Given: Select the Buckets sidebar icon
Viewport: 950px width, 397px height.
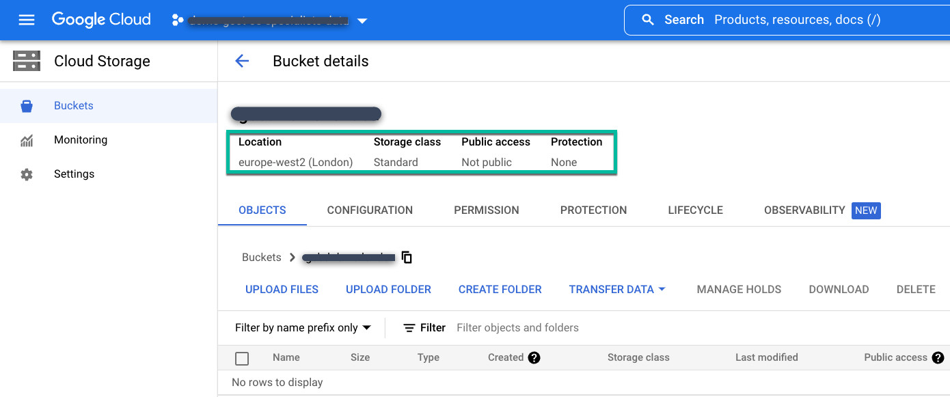Looking at the screenshot, I should pyautogui.click(x=26, y=105).
